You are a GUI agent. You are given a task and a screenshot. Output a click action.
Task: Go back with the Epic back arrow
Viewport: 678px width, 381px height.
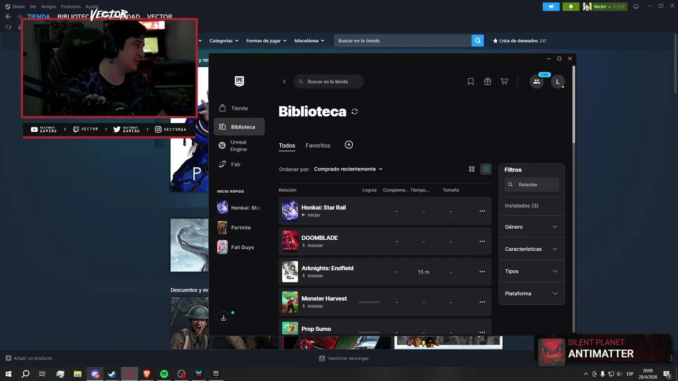coord(284,81)
